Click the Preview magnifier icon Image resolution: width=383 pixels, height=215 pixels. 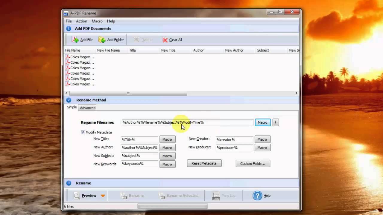(x=77, y=196)
